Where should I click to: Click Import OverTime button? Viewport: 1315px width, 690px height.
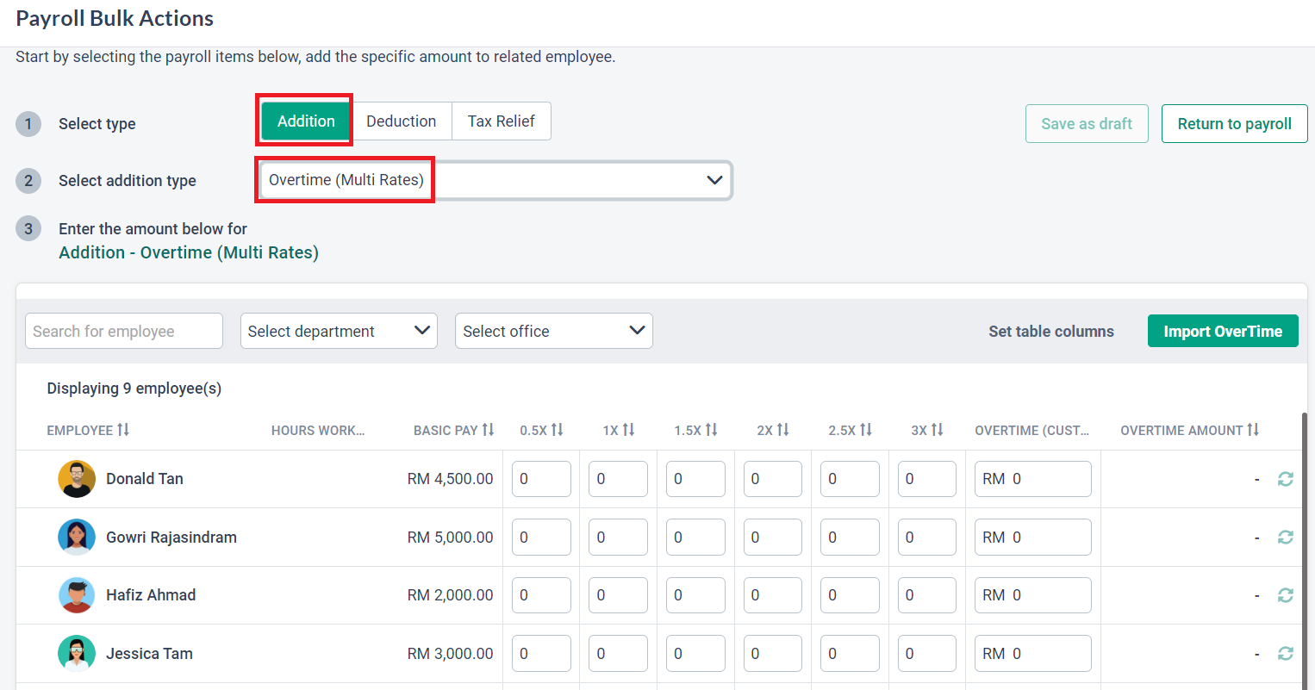1223,332
